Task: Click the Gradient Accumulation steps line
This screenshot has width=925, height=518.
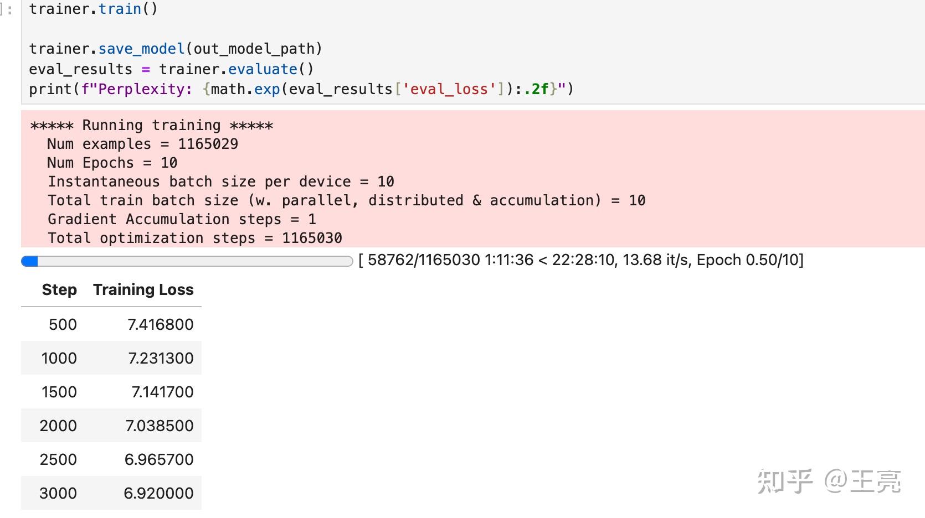Action: tap(182, 219)
